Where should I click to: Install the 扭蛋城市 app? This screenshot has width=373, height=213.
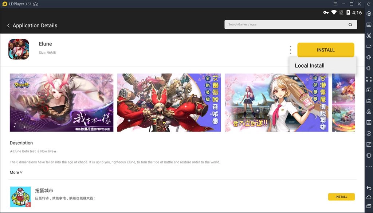tap(341, 197)
